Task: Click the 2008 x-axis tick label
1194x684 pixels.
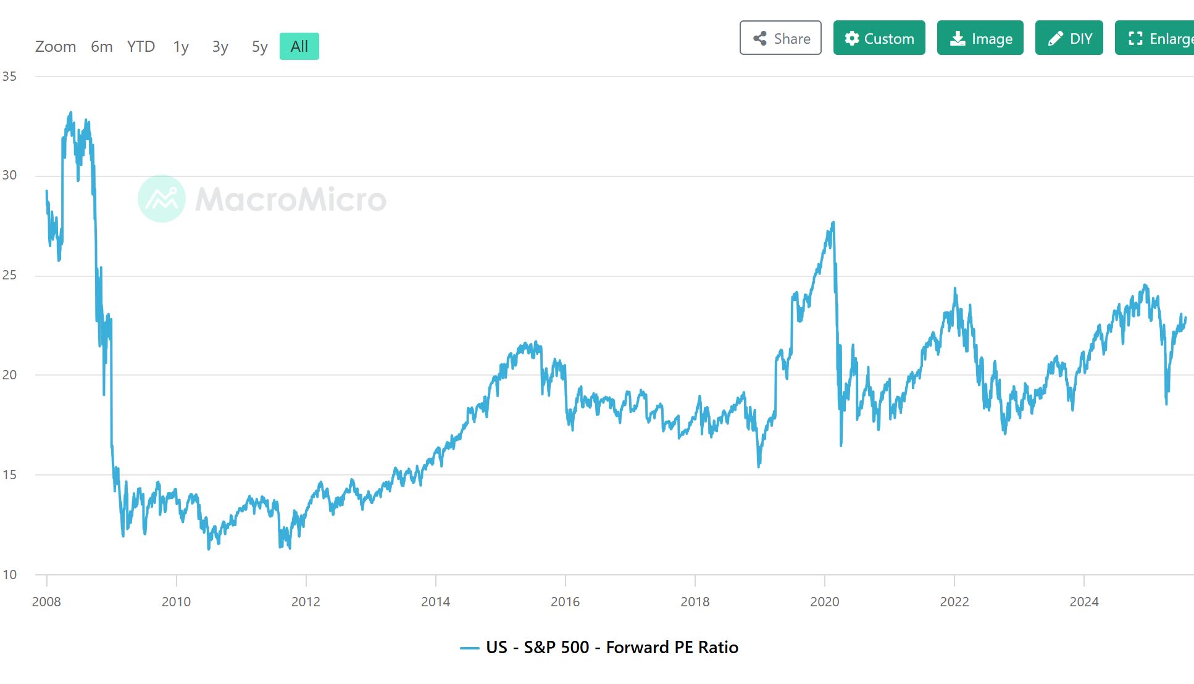Action: pos(46,601)
